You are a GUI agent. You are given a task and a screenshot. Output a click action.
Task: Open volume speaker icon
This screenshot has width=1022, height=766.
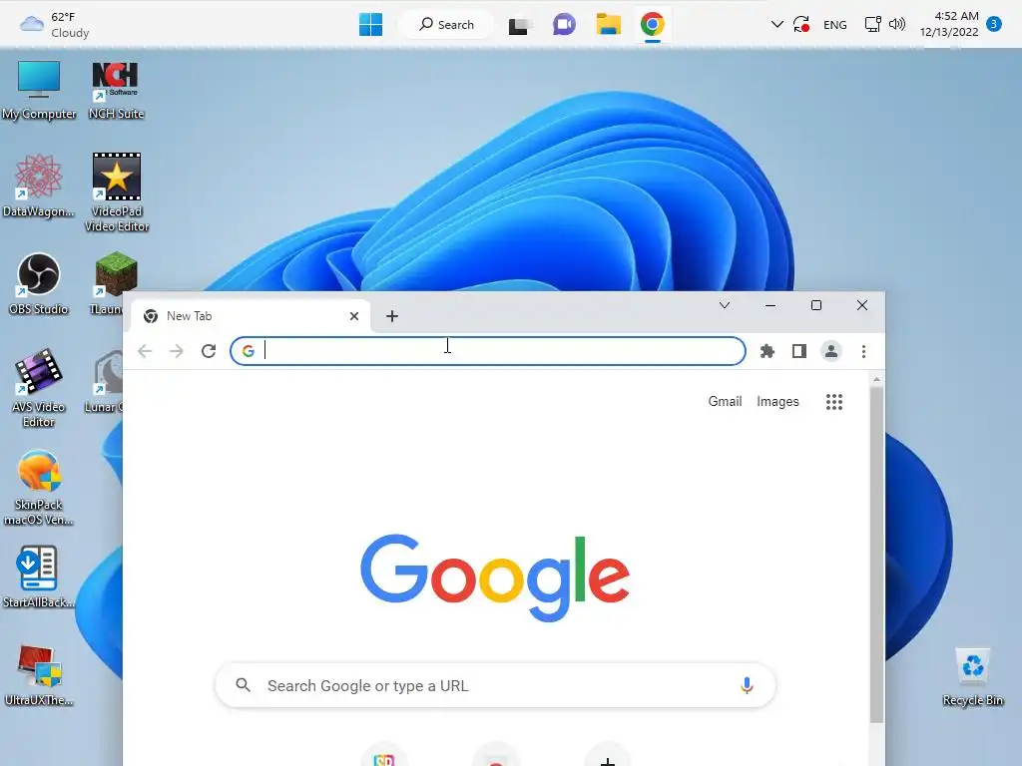click(897, 25)
